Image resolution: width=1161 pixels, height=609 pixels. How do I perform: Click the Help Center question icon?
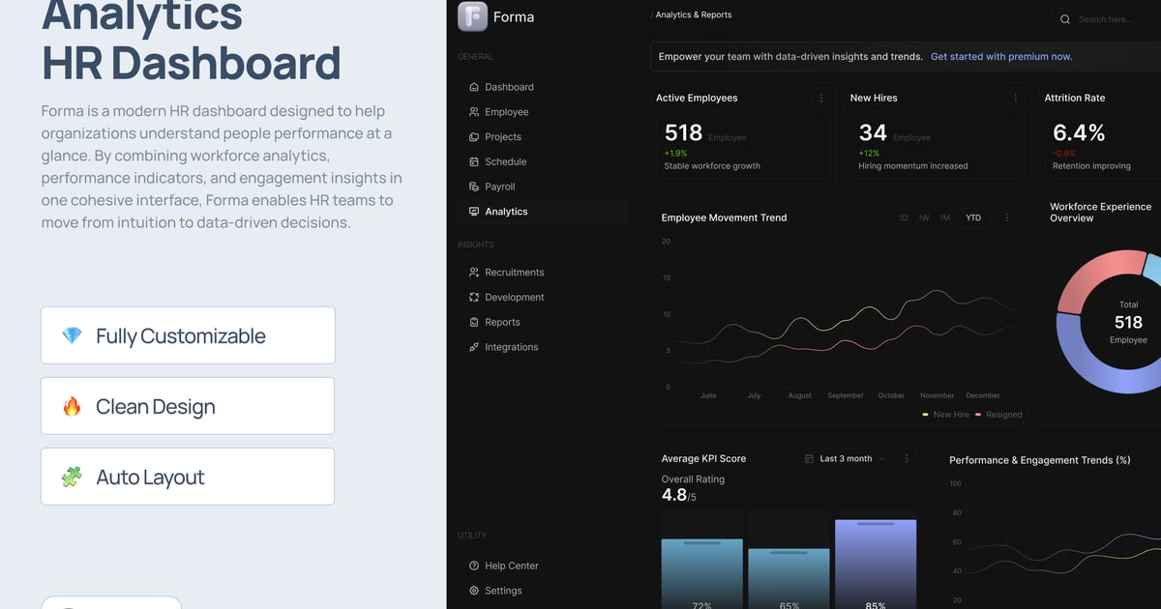pyautogui.click(x=474, y=565)
